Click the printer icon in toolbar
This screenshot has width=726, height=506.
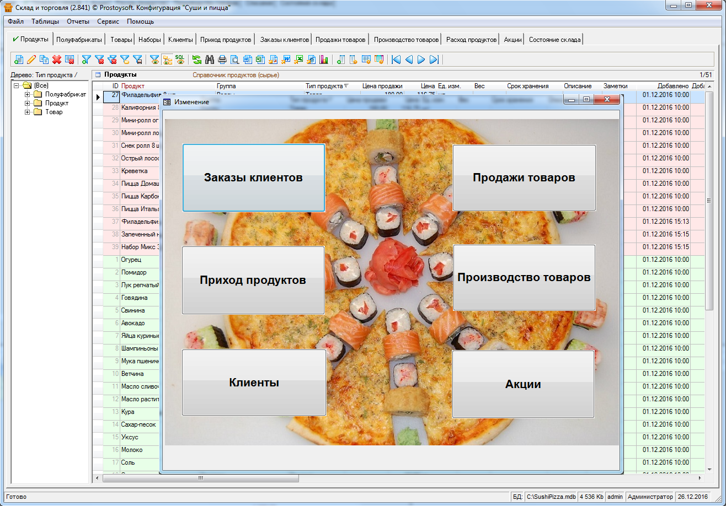point(222,60)
